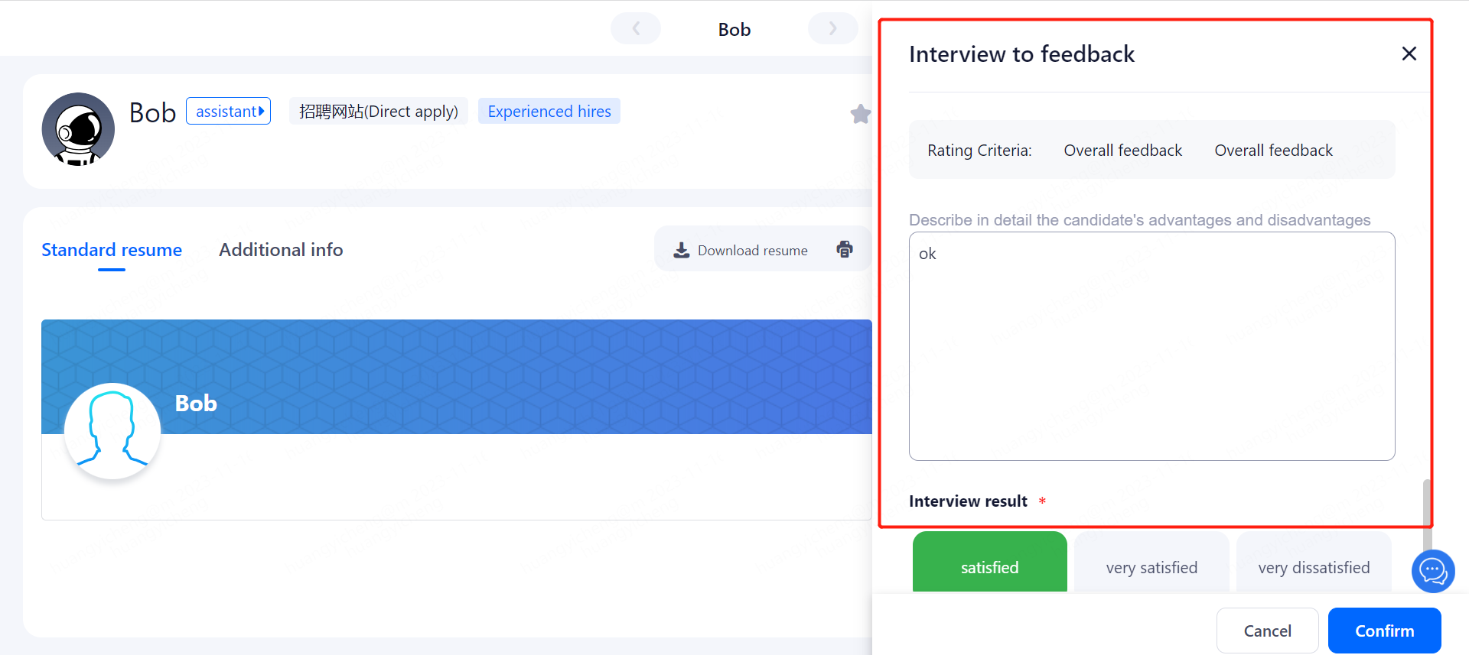This screenshot has width=1469, height=655.
Task: Click the star favorite icon
Action: (x=860, y=114)
